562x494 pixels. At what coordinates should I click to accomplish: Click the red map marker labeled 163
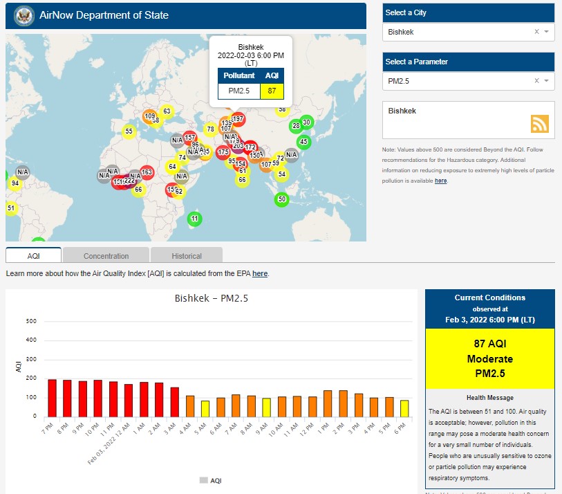[147, 172]
